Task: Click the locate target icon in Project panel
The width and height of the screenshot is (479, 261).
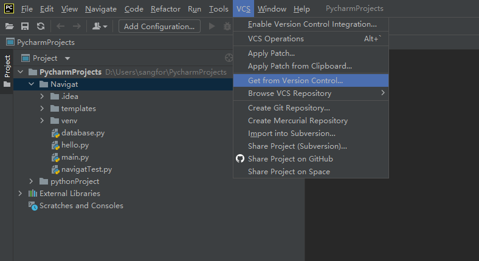Action: (x=229, y=58)
